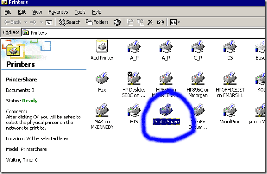Open the View menu
This screenshot has width=267, height=174.
pos(37,12)
